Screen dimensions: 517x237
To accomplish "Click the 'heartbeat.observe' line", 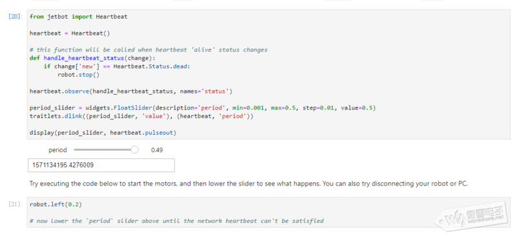I will click(x=131, y=91).
